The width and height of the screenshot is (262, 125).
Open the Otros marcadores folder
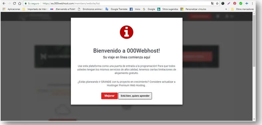point(242,9)
